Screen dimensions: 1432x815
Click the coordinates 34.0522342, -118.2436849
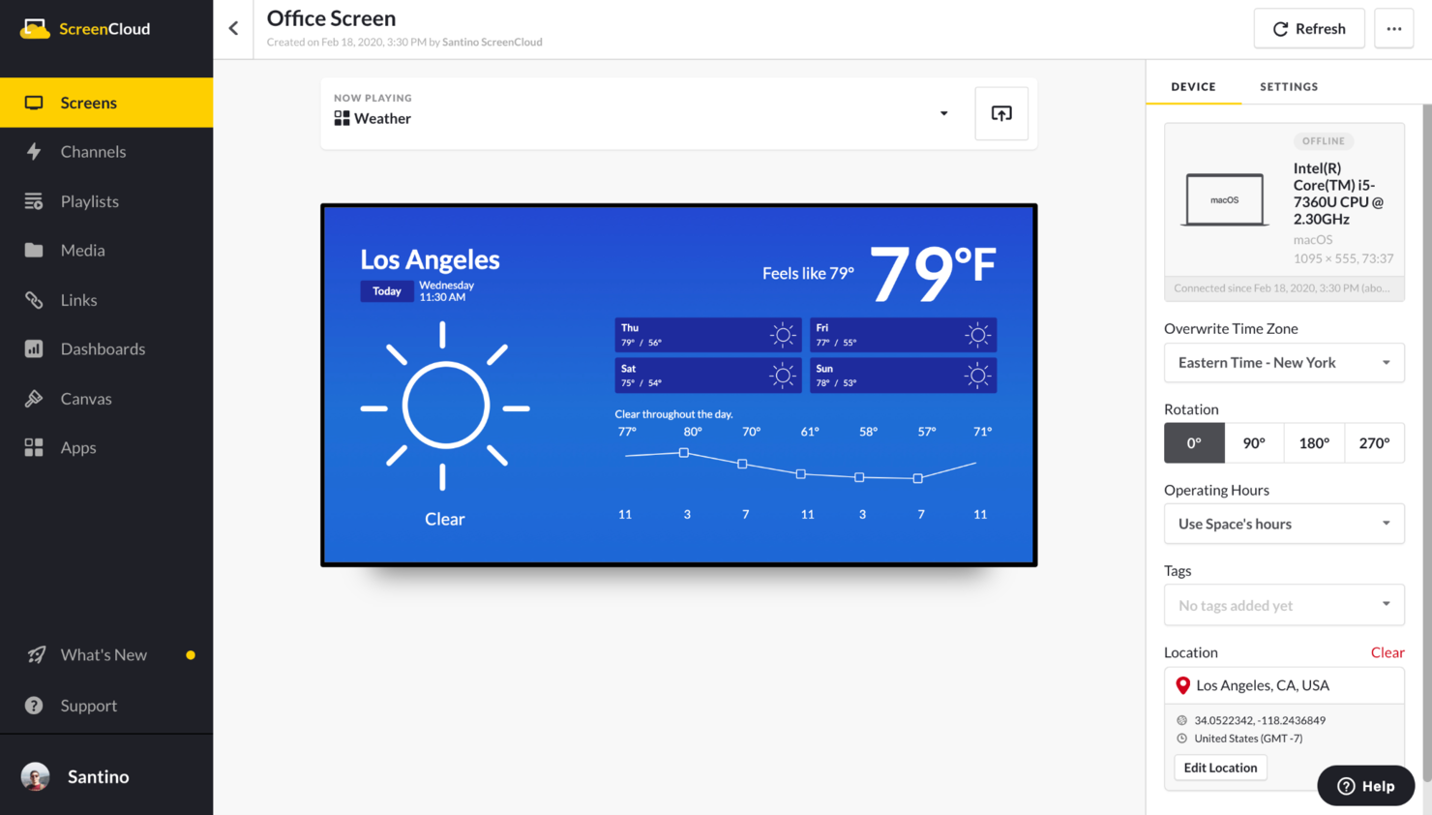pyautogui.click(x=1260, y=720)
